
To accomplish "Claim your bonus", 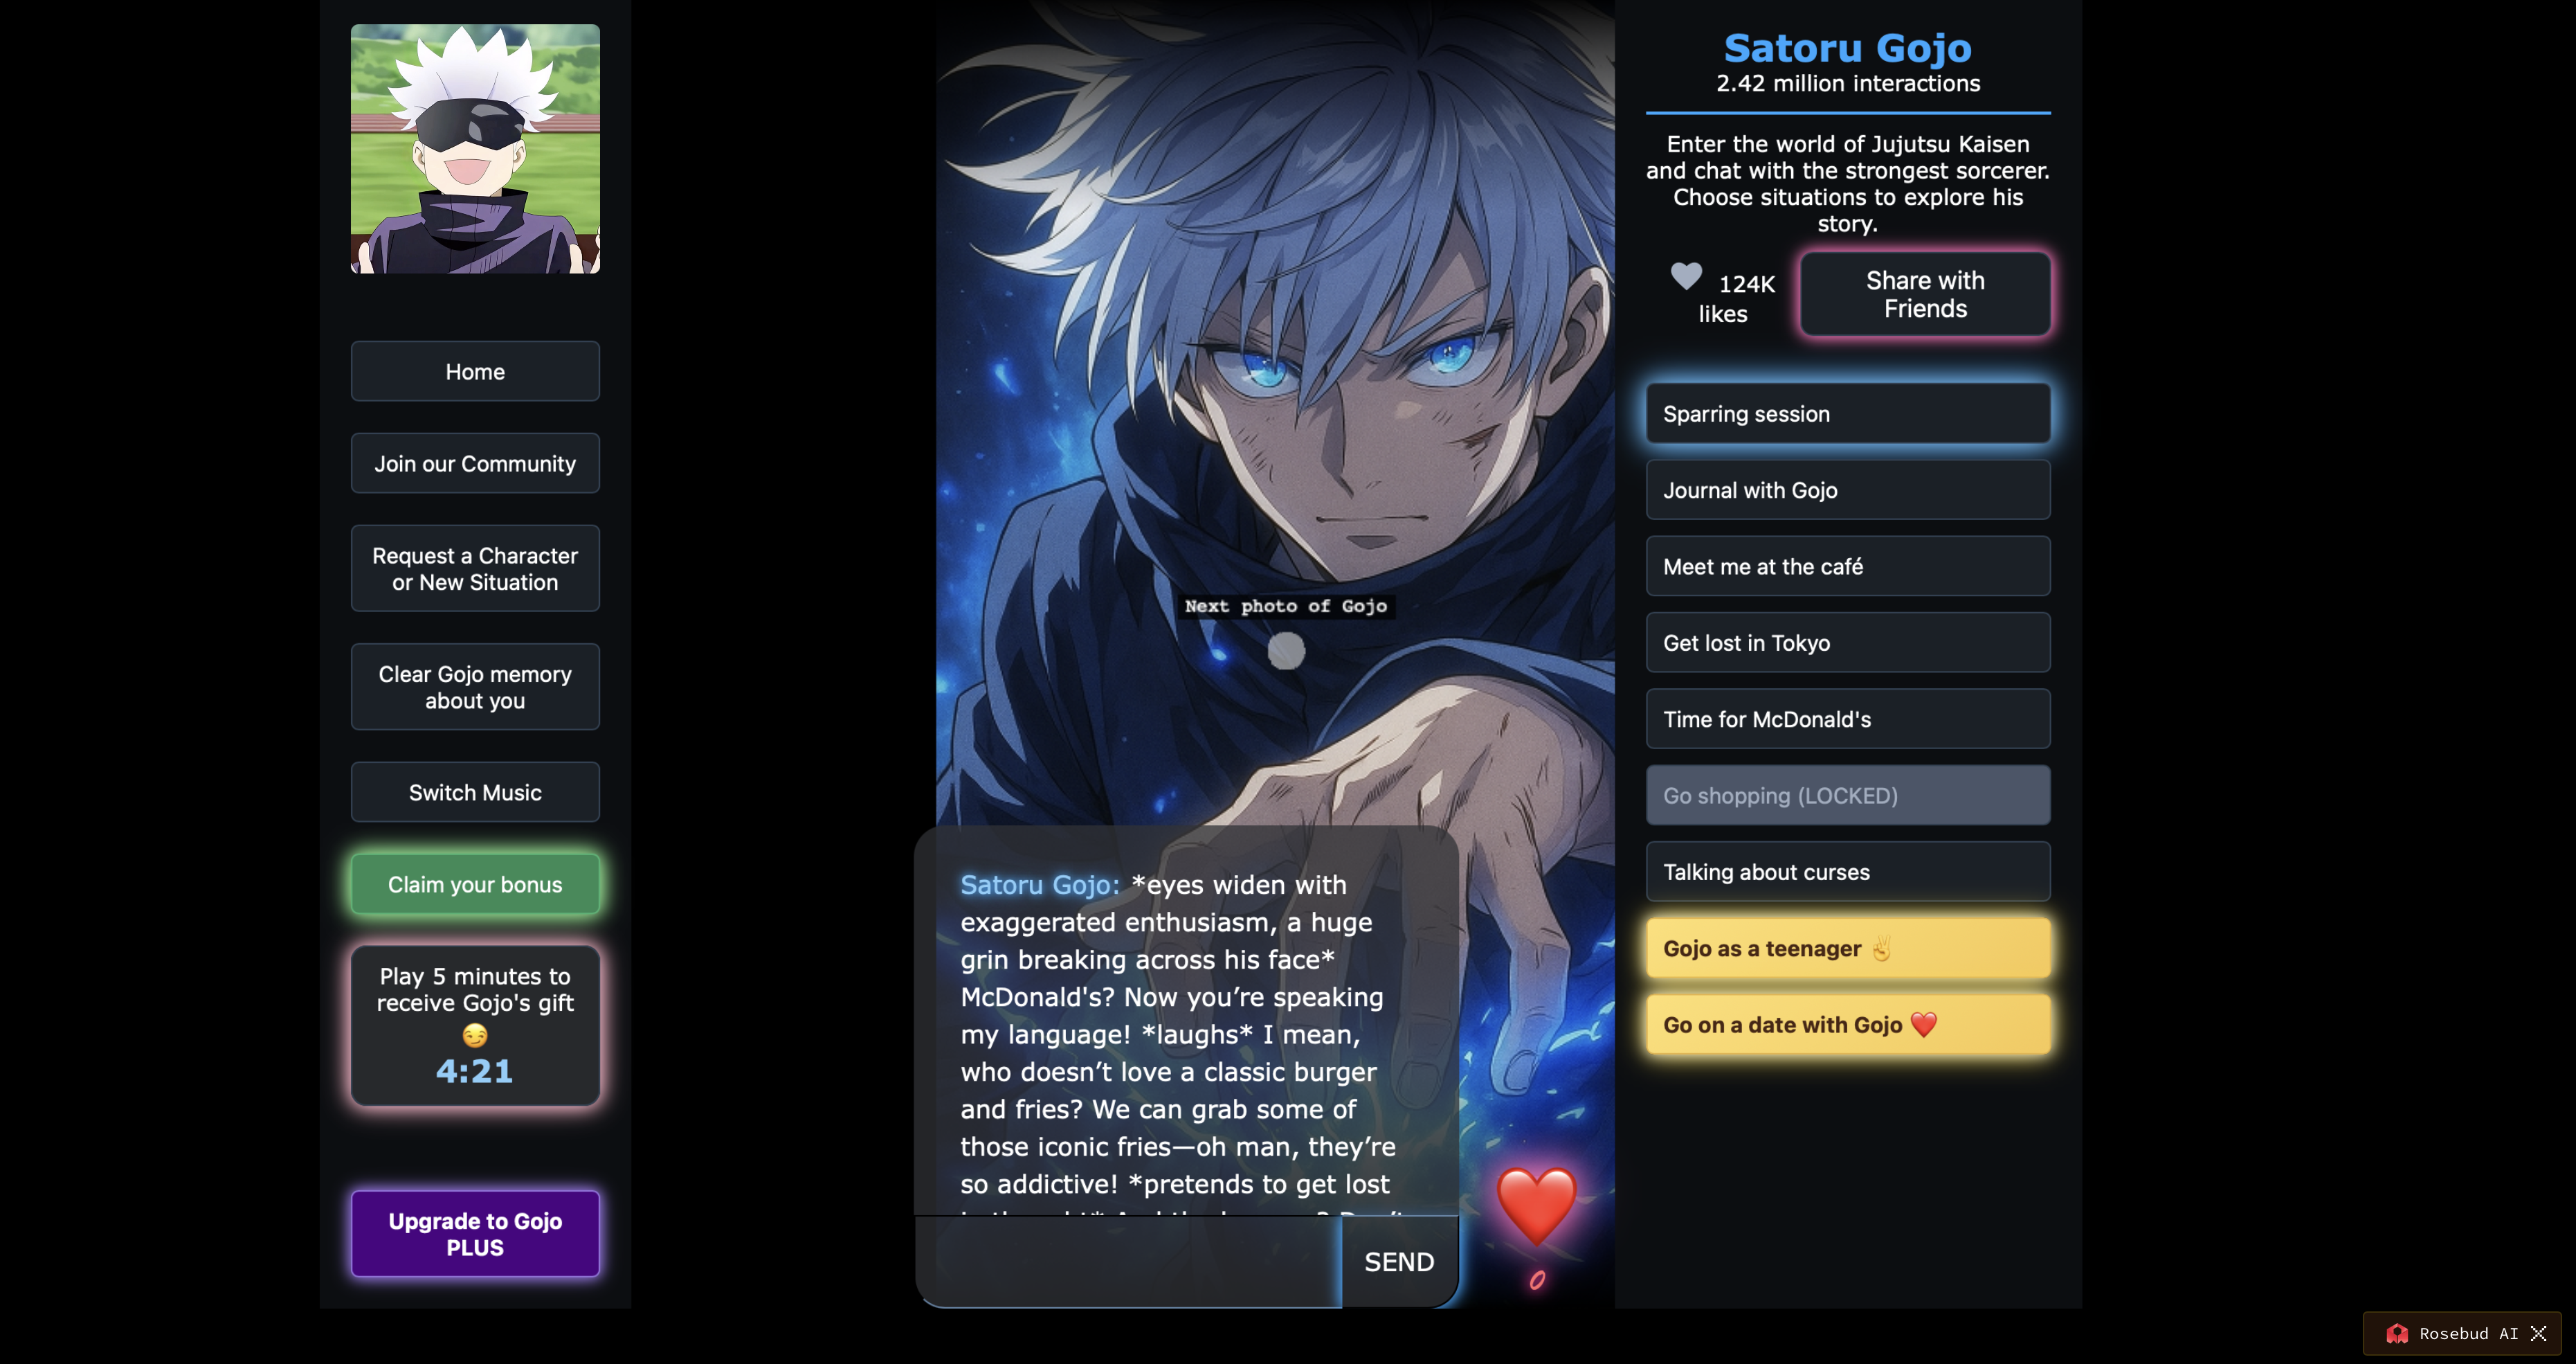I will 475,885.
